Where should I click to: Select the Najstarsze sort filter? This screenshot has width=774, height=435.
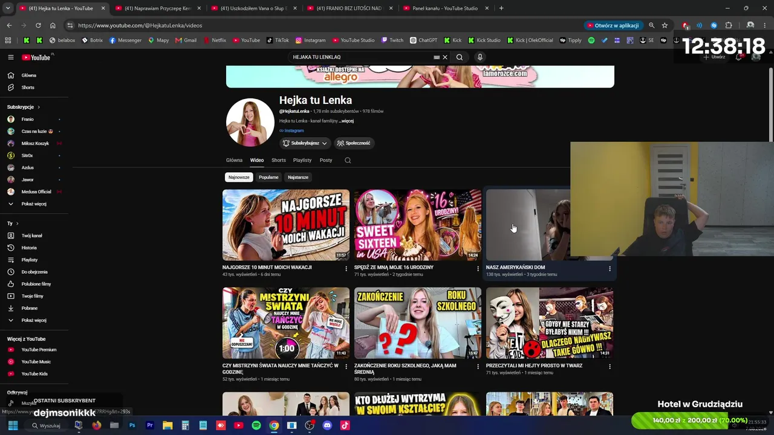point(298,177)
